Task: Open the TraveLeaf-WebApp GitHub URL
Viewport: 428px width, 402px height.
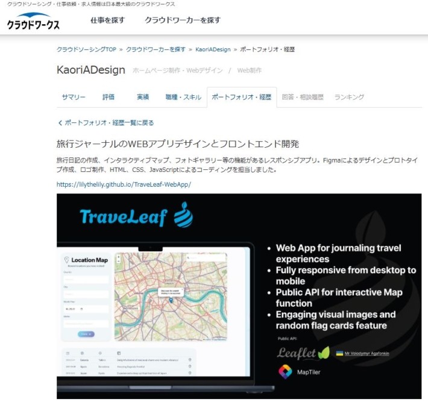Action: pyautogui.click(x=124, y=184)
